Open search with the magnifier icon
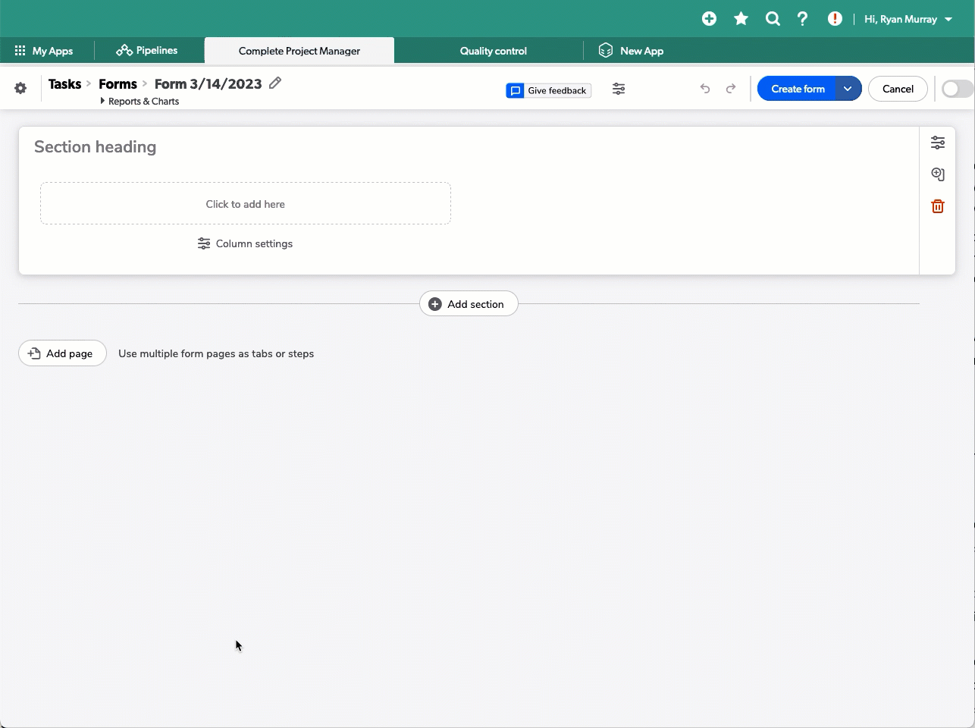This screenshot has width=975, height=728. 772,18
